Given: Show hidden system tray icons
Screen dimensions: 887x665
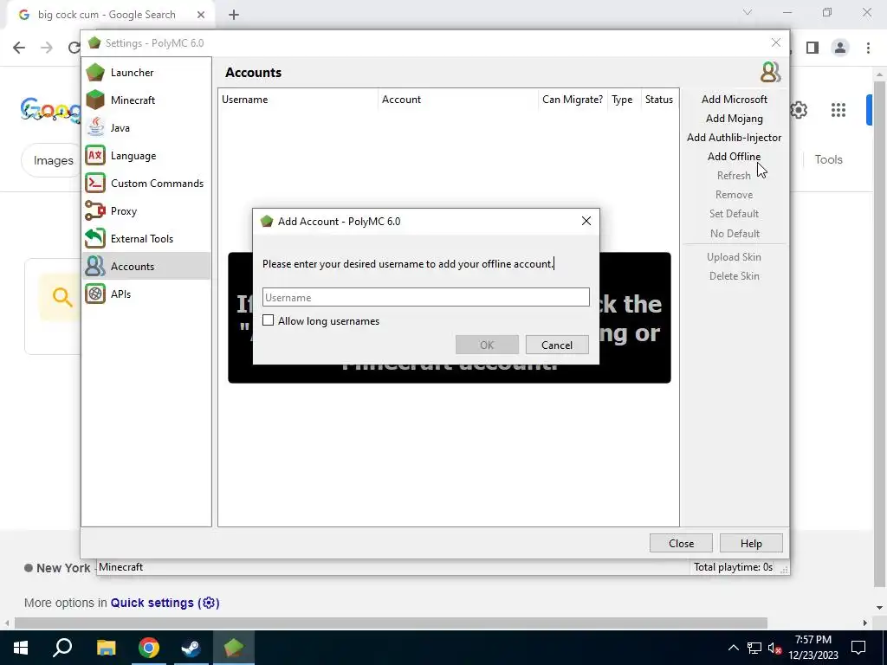Looking at the screenshot, I should 733,648.
